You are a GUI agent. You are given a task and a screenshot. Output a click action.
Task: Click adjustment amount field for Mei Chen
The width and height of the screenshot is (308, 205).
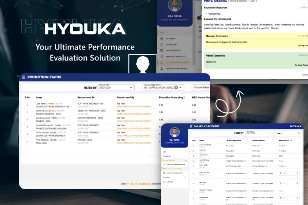click(x=294, y=183)
